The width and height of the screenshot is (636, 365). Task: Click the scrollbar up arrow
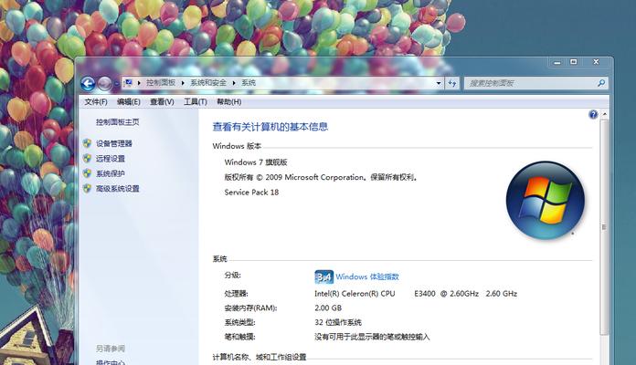(x=604, y=114)
